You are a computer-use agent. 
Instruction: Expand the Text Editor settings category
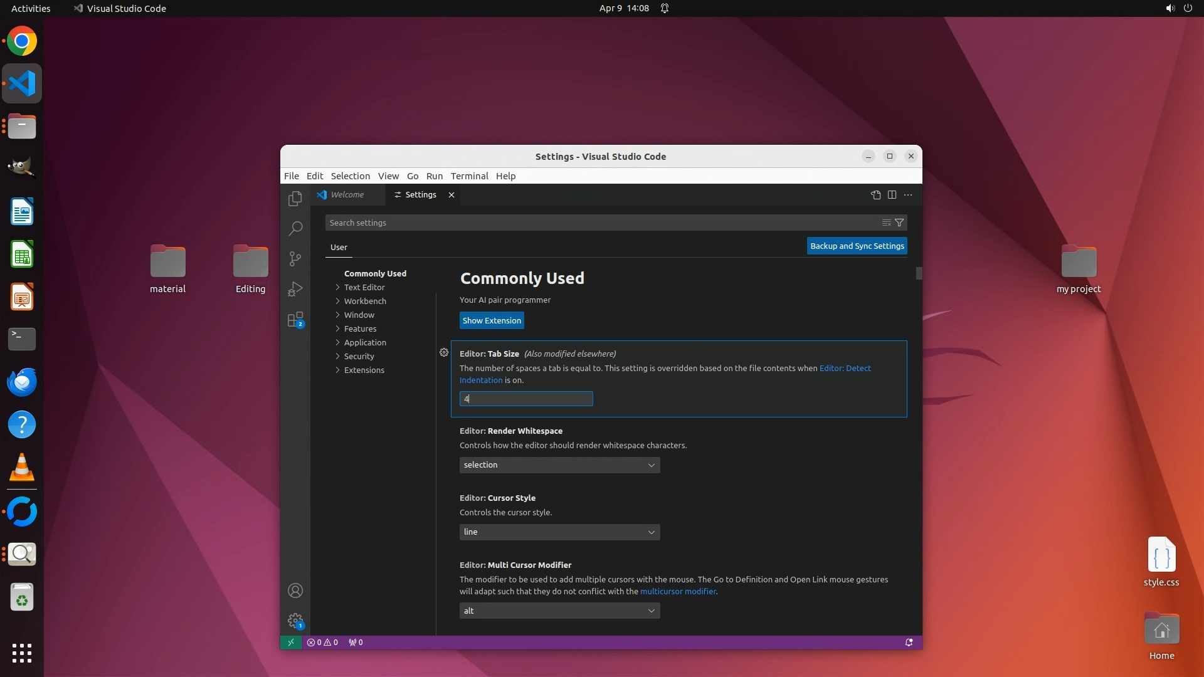pos(364,287)
